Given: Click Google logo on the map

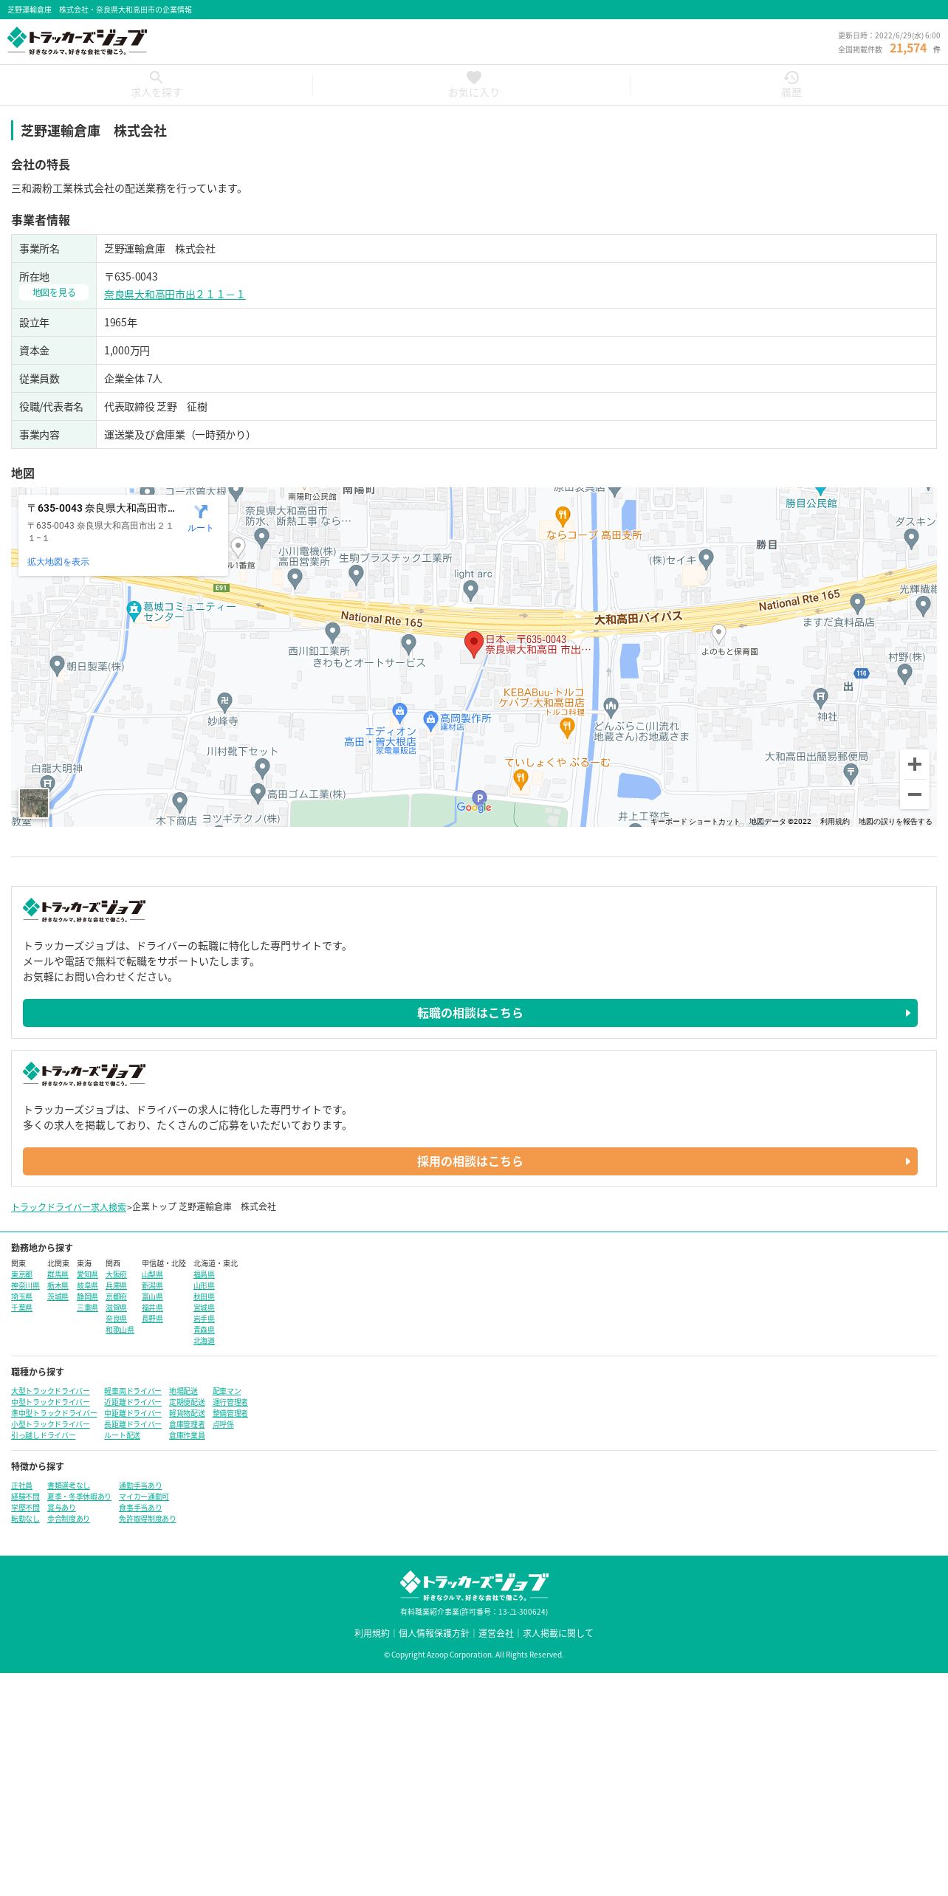Looking at the screenshot, I should [x=474, y=807].
